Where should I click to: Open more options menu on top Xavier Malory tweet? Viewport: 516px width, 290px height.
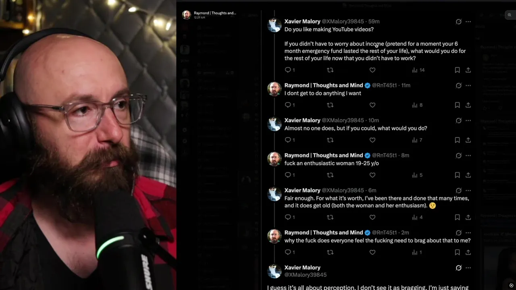pos(468,21)
